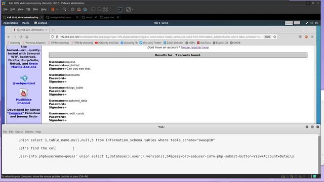Click the stretch guest display icon
Image resolution: width=324 pixels, height=182 pixels.
pos(128,9)
